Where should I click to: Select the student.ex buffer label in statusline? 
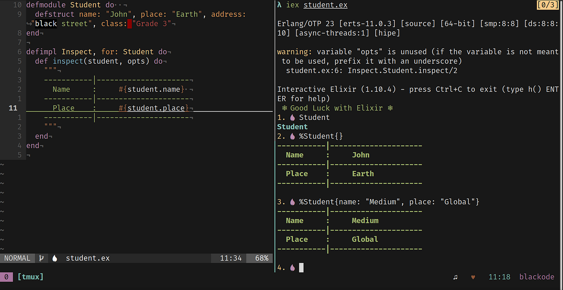click(87, 258)
